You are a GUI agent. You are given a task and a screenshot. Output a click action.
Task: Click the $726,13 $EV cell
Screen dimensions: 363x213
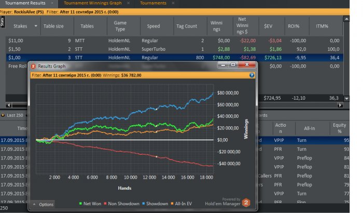[x=273, y=58]
